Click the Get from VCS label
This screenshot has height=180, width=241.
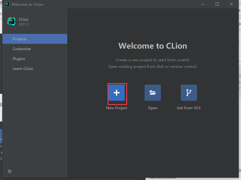point(189,108)
